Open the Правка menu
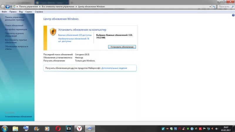This screenshot has height=132, width=235. coord(13,12)
